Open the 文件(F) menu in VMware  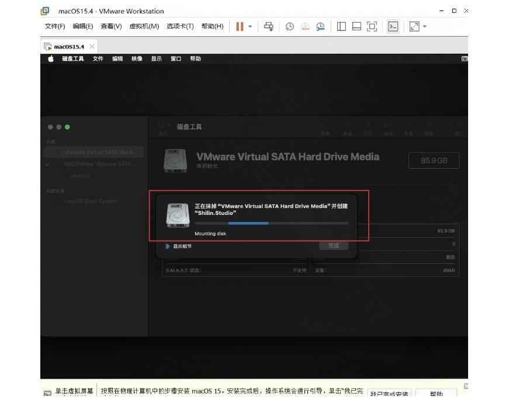[55, 26]
